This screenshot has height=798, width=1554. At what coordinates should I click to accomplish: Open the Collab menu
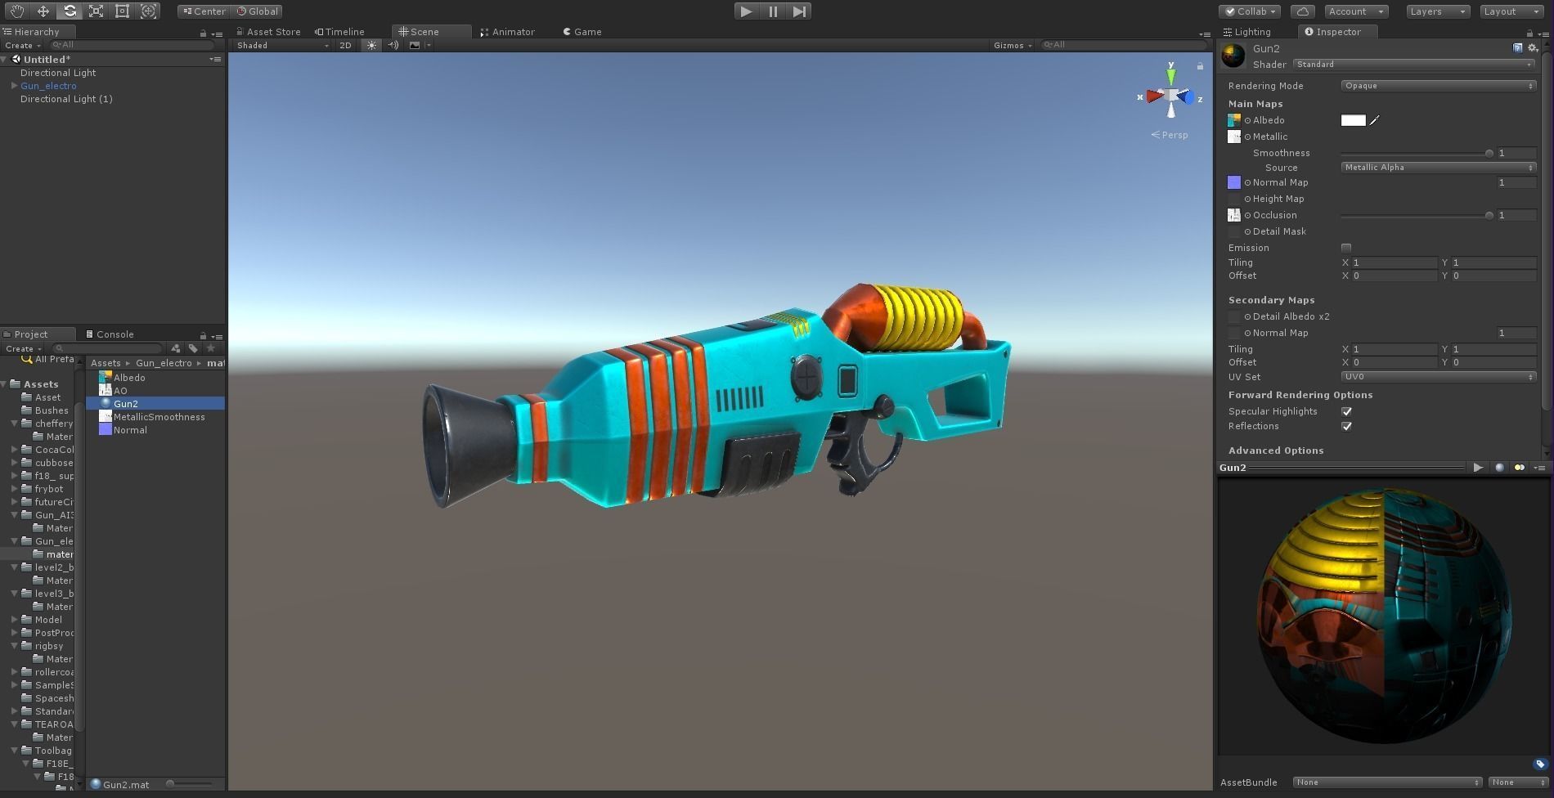pyautogui.click(x=1250, y=11)
